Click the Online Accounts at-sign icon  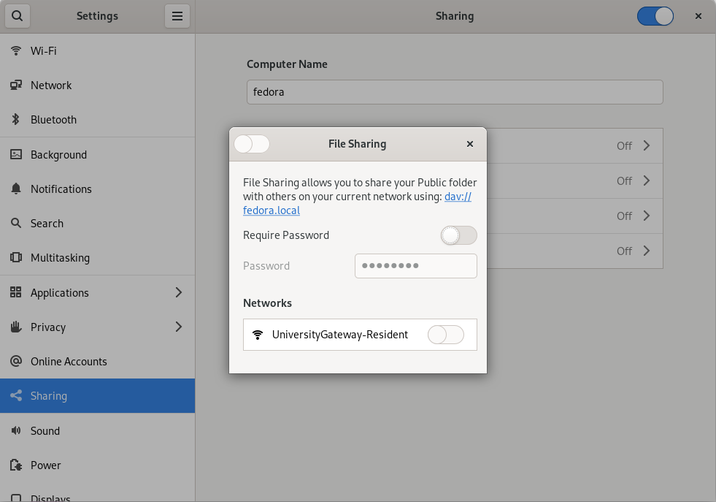[x=16, y=361]
